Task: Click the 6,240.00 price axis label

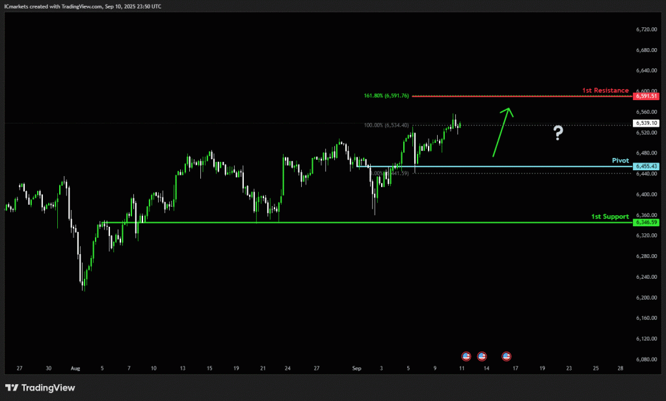Action: 646,277
